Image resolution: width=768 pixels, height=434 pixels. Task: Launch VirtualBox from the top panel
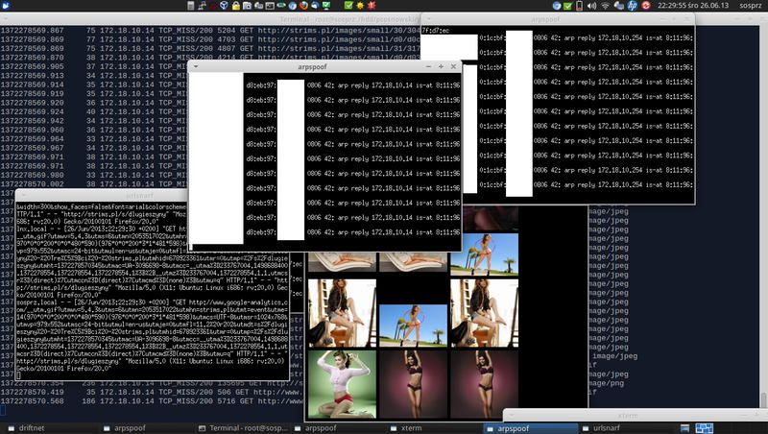coord(224,6)
